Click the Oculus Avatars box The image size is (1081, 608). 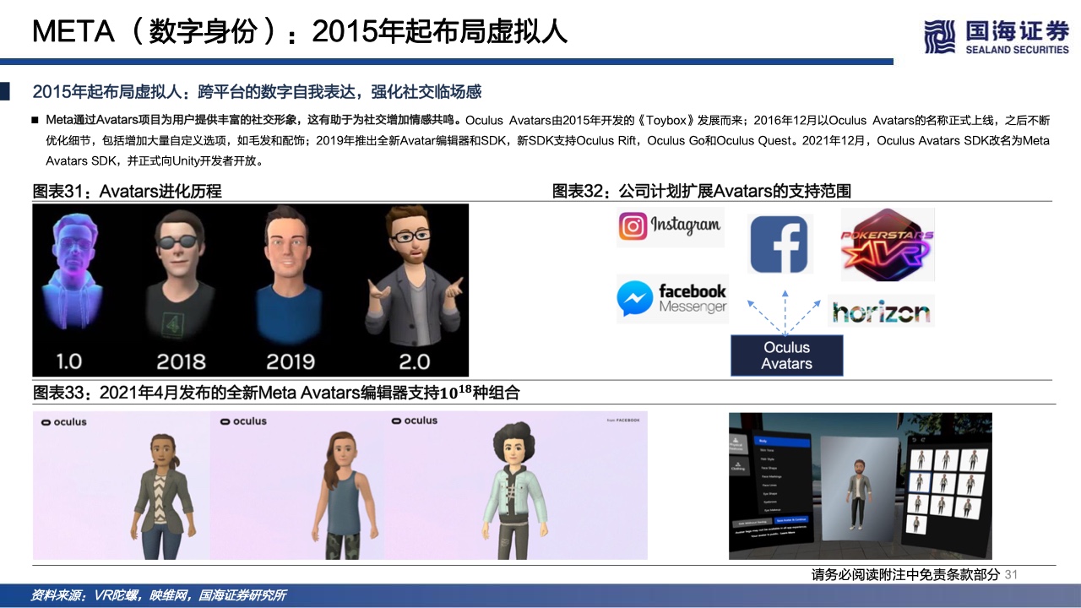787,356
